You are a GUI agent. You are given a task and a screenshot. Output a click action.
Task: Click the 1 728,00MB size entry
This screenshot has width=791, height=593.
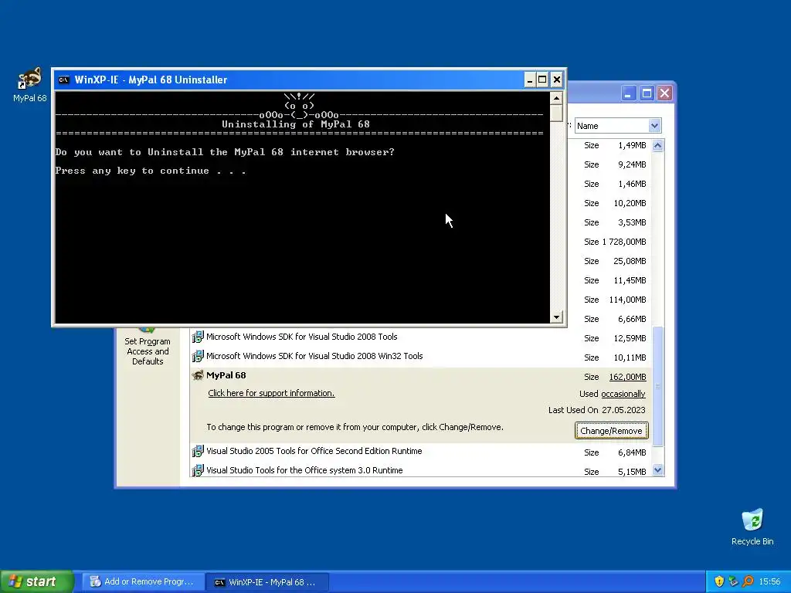tap(624, 242)
